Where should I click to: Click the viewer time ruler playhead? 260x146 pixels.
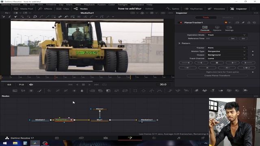[55, 77]
